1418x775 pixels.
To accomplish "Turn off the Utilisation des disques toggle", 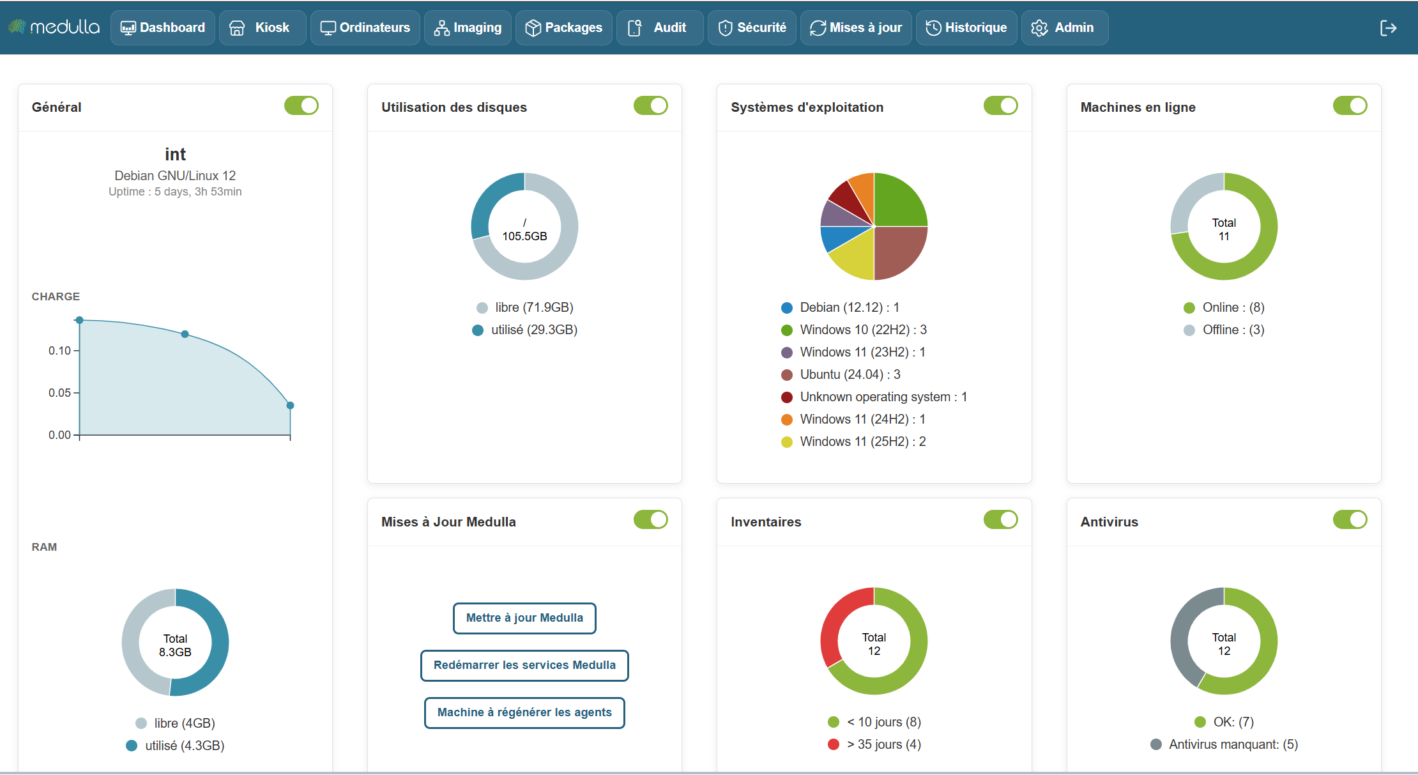I will [650, 105].
